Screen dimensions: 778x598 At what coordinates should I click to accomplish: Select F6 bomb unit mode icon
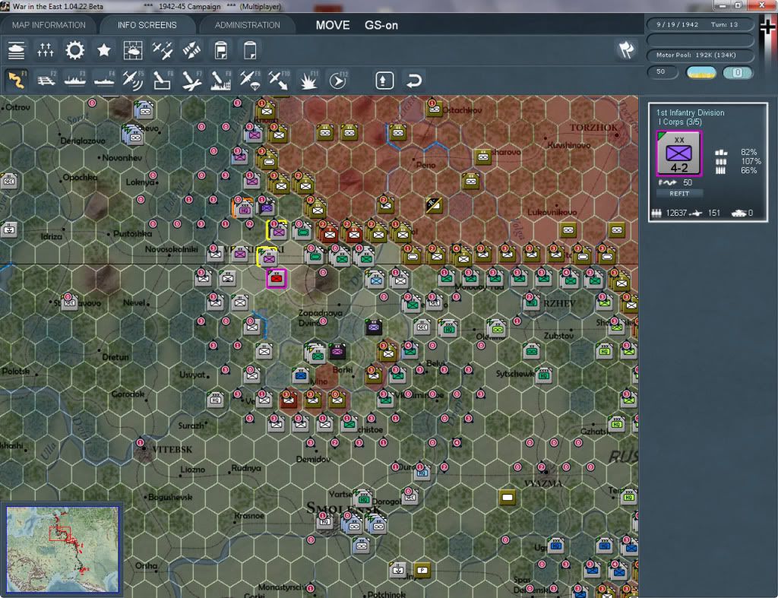pos(163,80)
